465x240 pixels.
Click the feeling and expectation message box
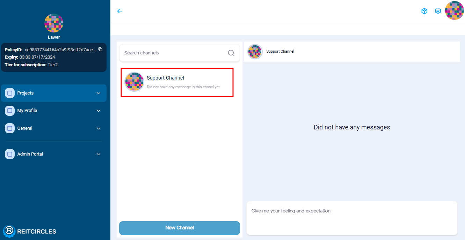(352, 218)
